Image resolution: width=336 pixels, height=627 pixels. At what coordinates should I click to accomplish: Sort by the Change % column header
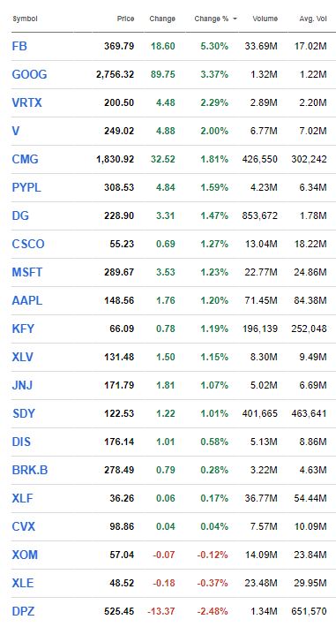pyautogui.click(x=212, y=19)
